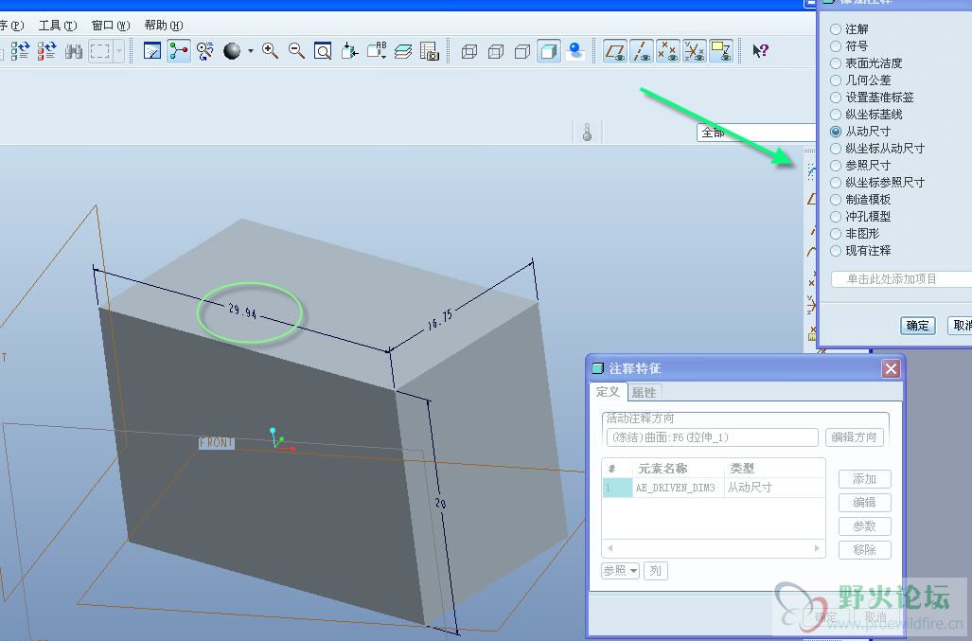The image size is (972, 641).
Task: Switch to shaded display mode
Action: click(x=549, y=51)
